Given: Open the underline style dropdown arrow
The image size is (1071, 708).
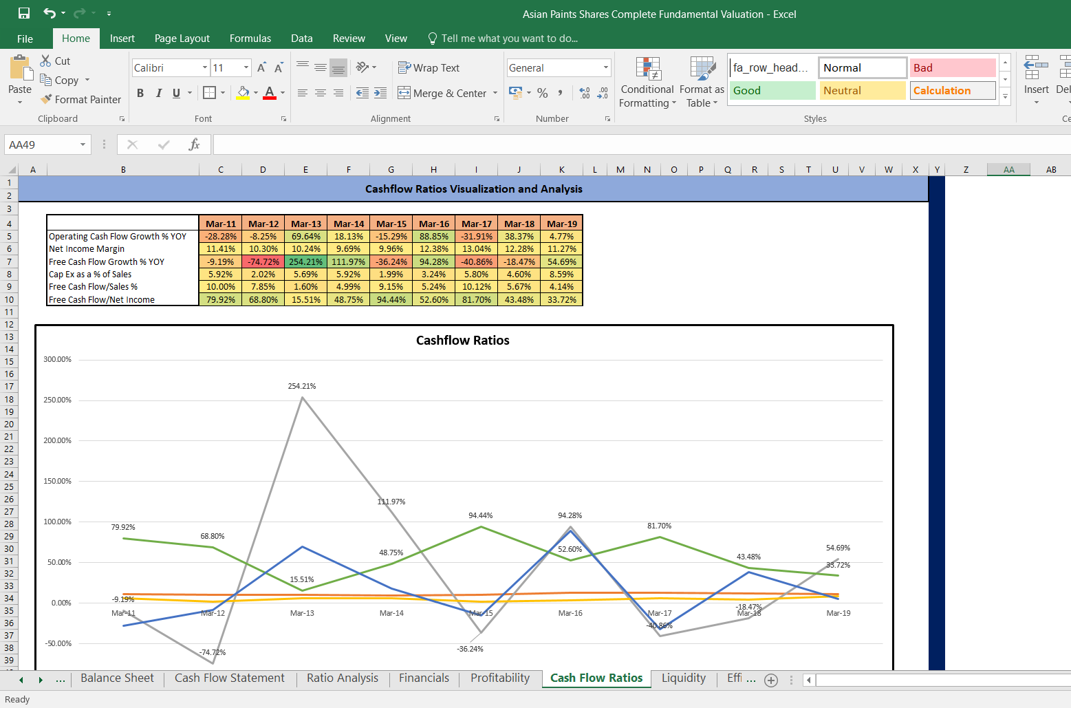Looking at the screenshot, I should 190,93.
